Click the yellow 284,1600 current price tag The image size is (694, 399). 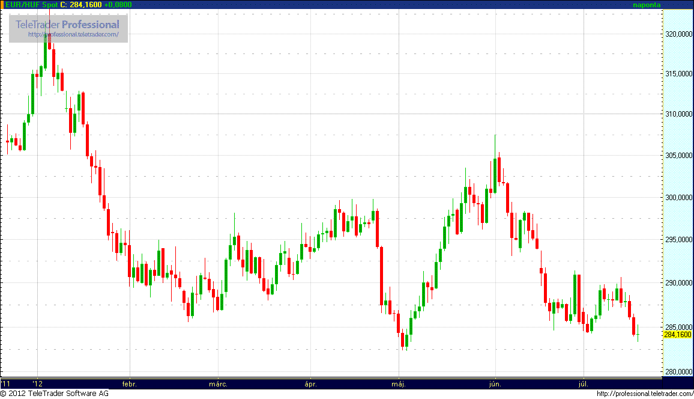coord(677,335)
